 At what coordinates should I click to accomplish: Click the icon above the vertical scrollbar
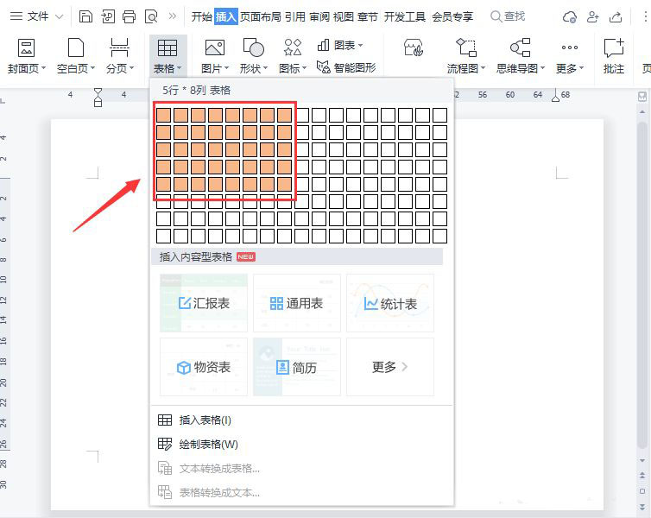642,97
